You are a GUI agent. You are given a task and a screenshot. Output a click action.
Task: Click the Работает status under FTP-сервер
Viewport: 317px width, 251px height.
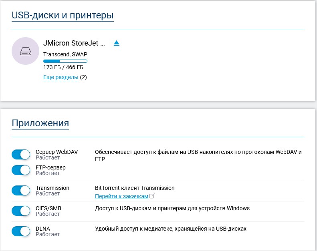(48, 173)
